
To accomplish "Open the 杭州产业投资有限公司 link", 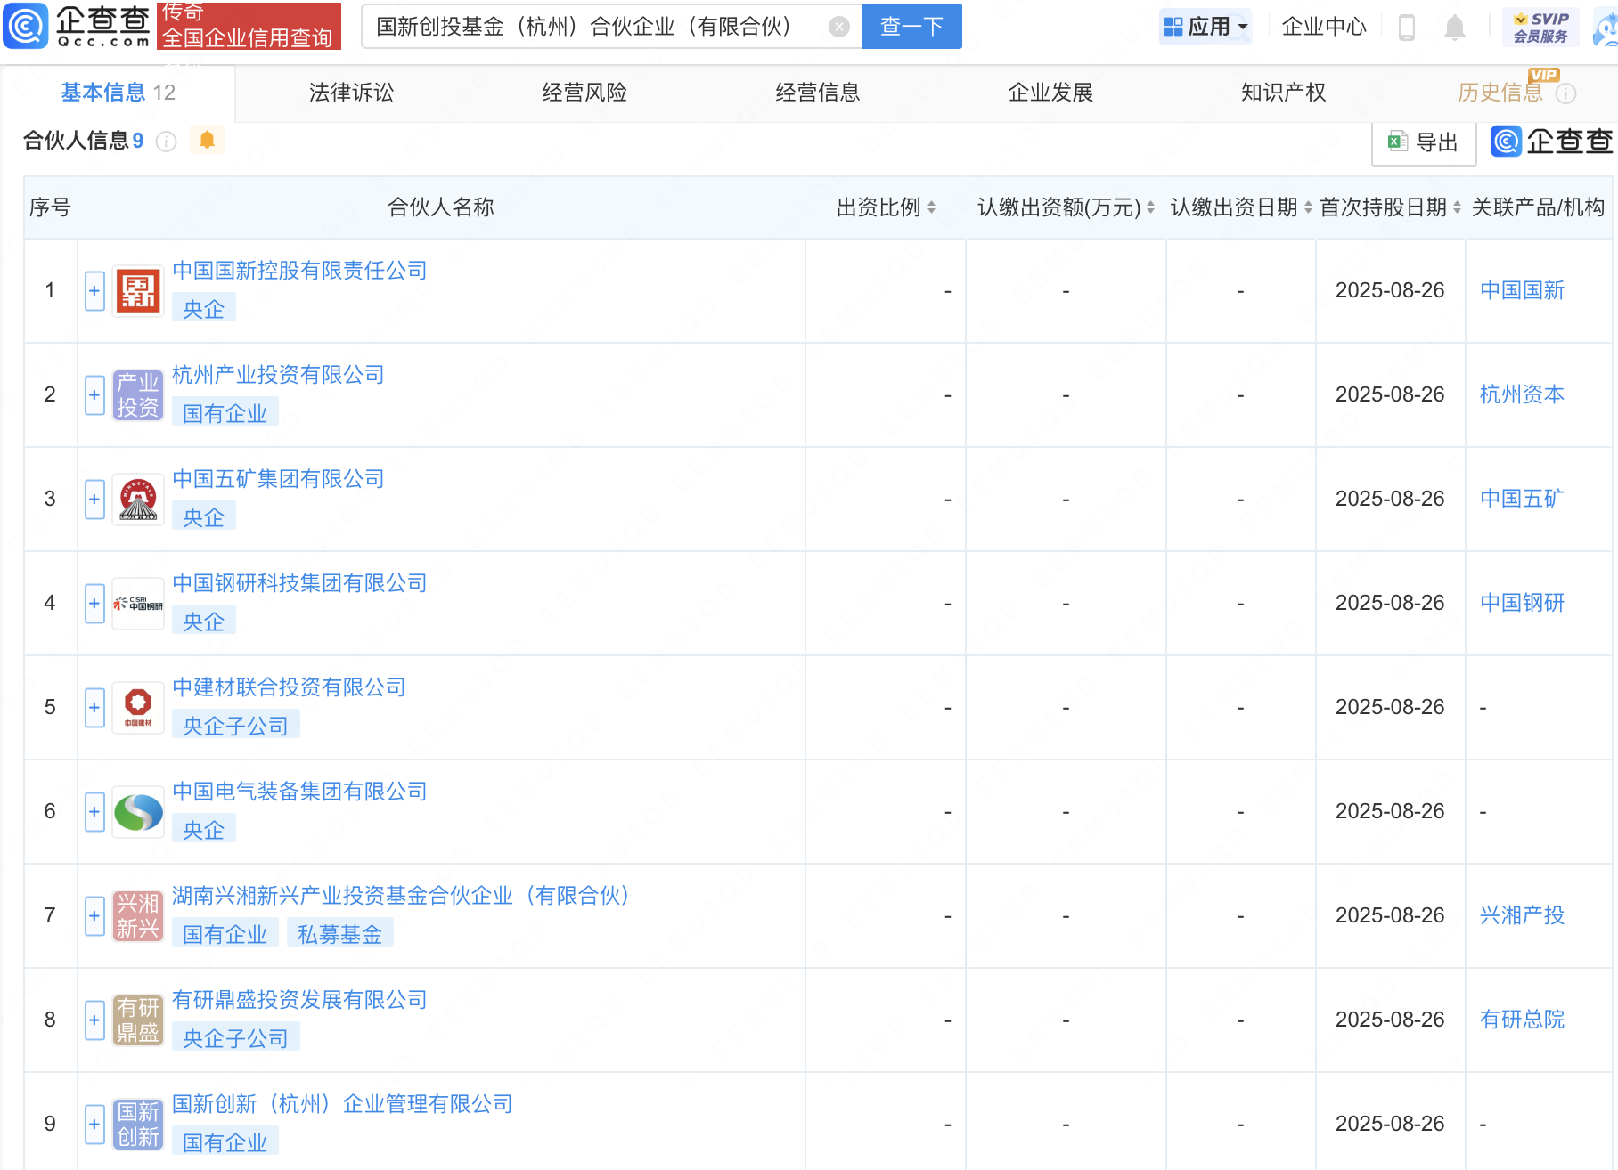I will tap(278, 375).
